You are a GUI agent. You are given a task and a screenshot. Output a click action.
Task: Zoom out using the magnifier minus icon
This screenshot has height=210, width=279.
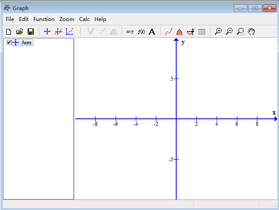click(x=229, y=31)
